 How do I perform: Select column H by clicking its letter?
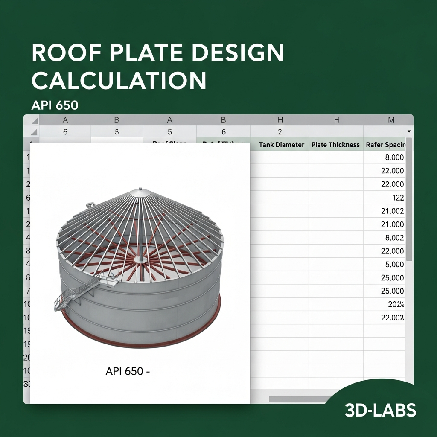pyautogui.click(x=281, y=120)
